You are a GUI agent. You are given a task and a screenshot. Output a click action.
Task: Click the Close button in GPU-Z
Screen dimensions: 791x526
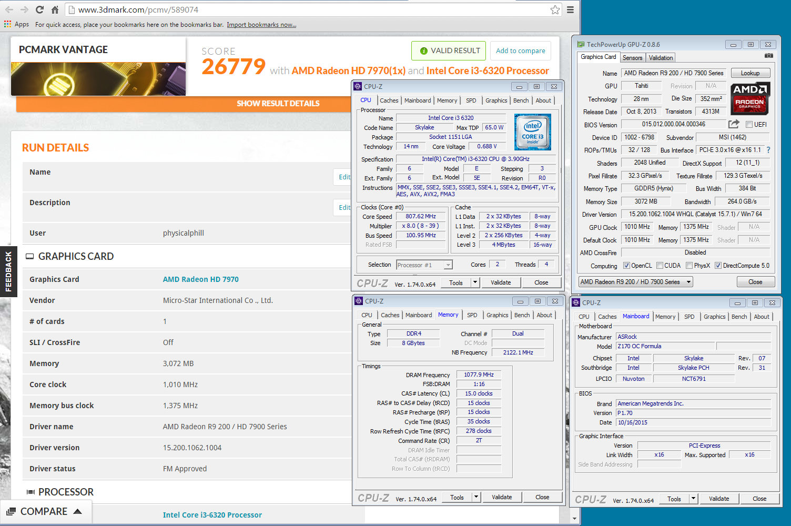pos(755,282)
